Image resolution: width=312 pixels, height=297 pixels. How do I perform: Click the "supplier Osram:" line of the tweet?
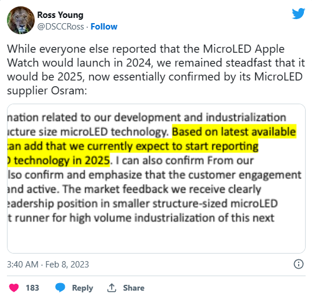click(x=47, y=91)
